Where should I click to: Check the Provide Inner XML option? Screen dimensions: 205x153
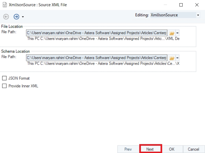(x=4, y=86)
